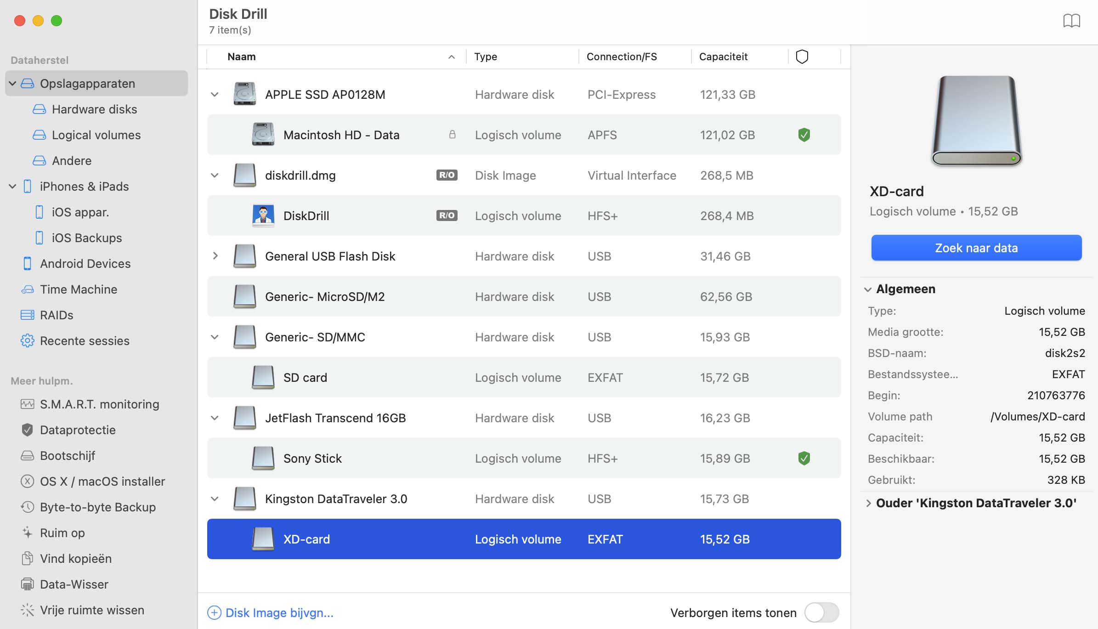Click Disk Image bijvgn... link
1098x629 pixels.
[x=279, y=612]
